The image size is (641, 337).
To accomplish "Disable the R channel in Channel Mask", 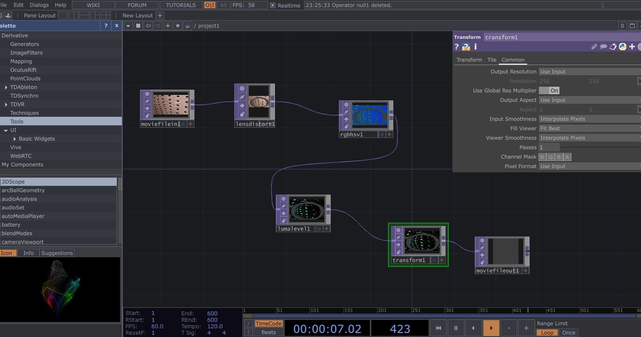I will (x=542, y=157).
